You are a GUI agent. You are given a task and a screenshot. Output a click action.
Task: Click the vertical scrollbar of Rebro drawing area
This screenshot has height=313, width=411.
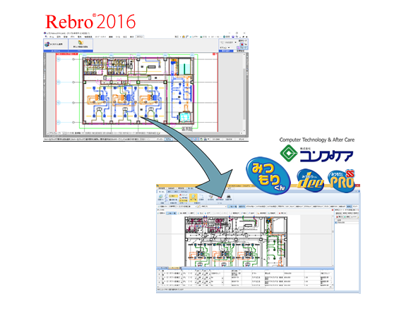click(244, 93)
